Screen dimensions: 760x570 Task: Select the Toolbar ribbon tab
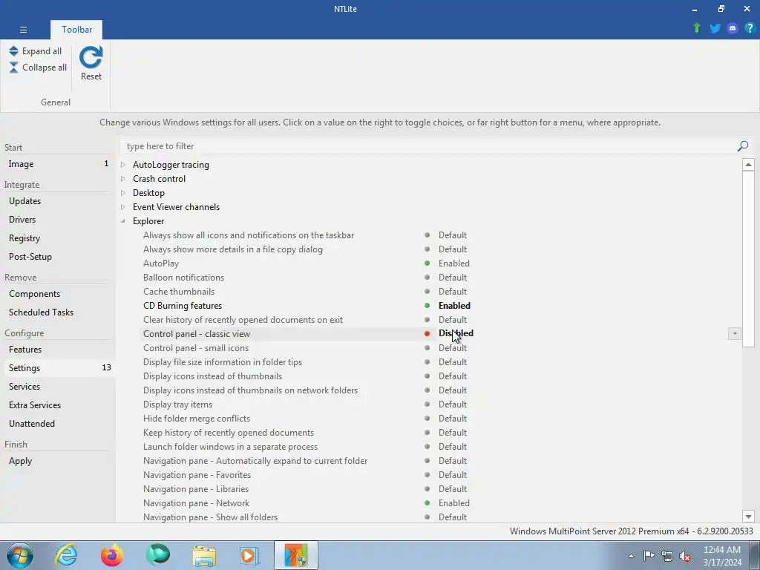point(76,30)
